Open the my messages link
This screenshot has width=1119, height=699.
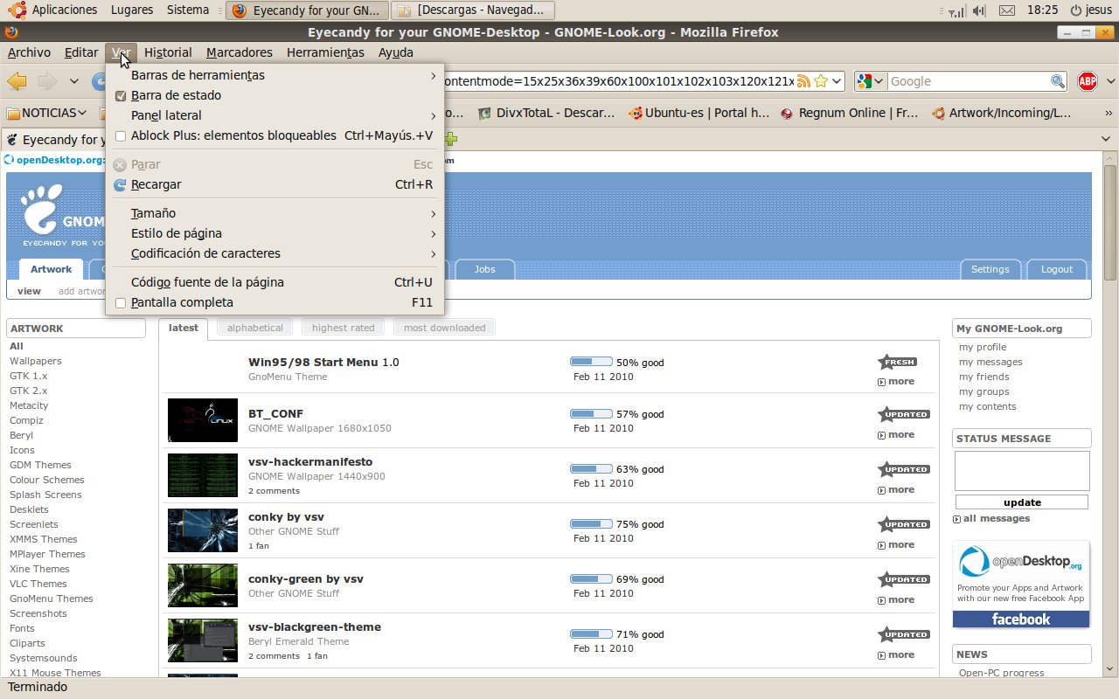[990, 362]
